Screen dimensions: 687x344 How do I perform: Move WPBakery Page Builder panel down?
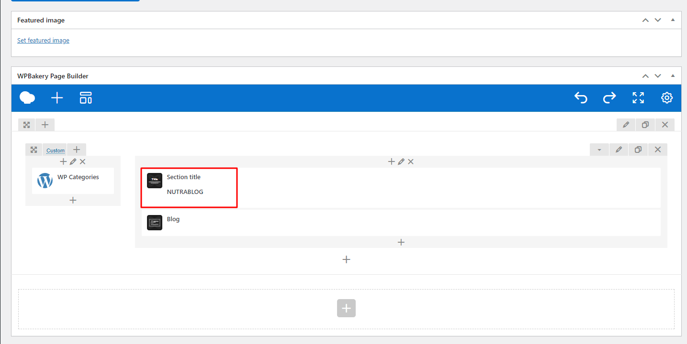(x=658, y=76)
